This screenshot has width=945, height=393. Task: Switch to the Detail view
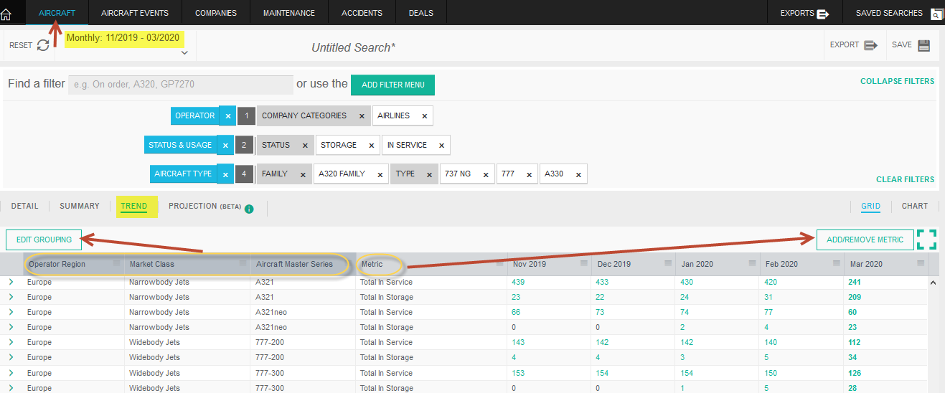[x=25, y=206]
